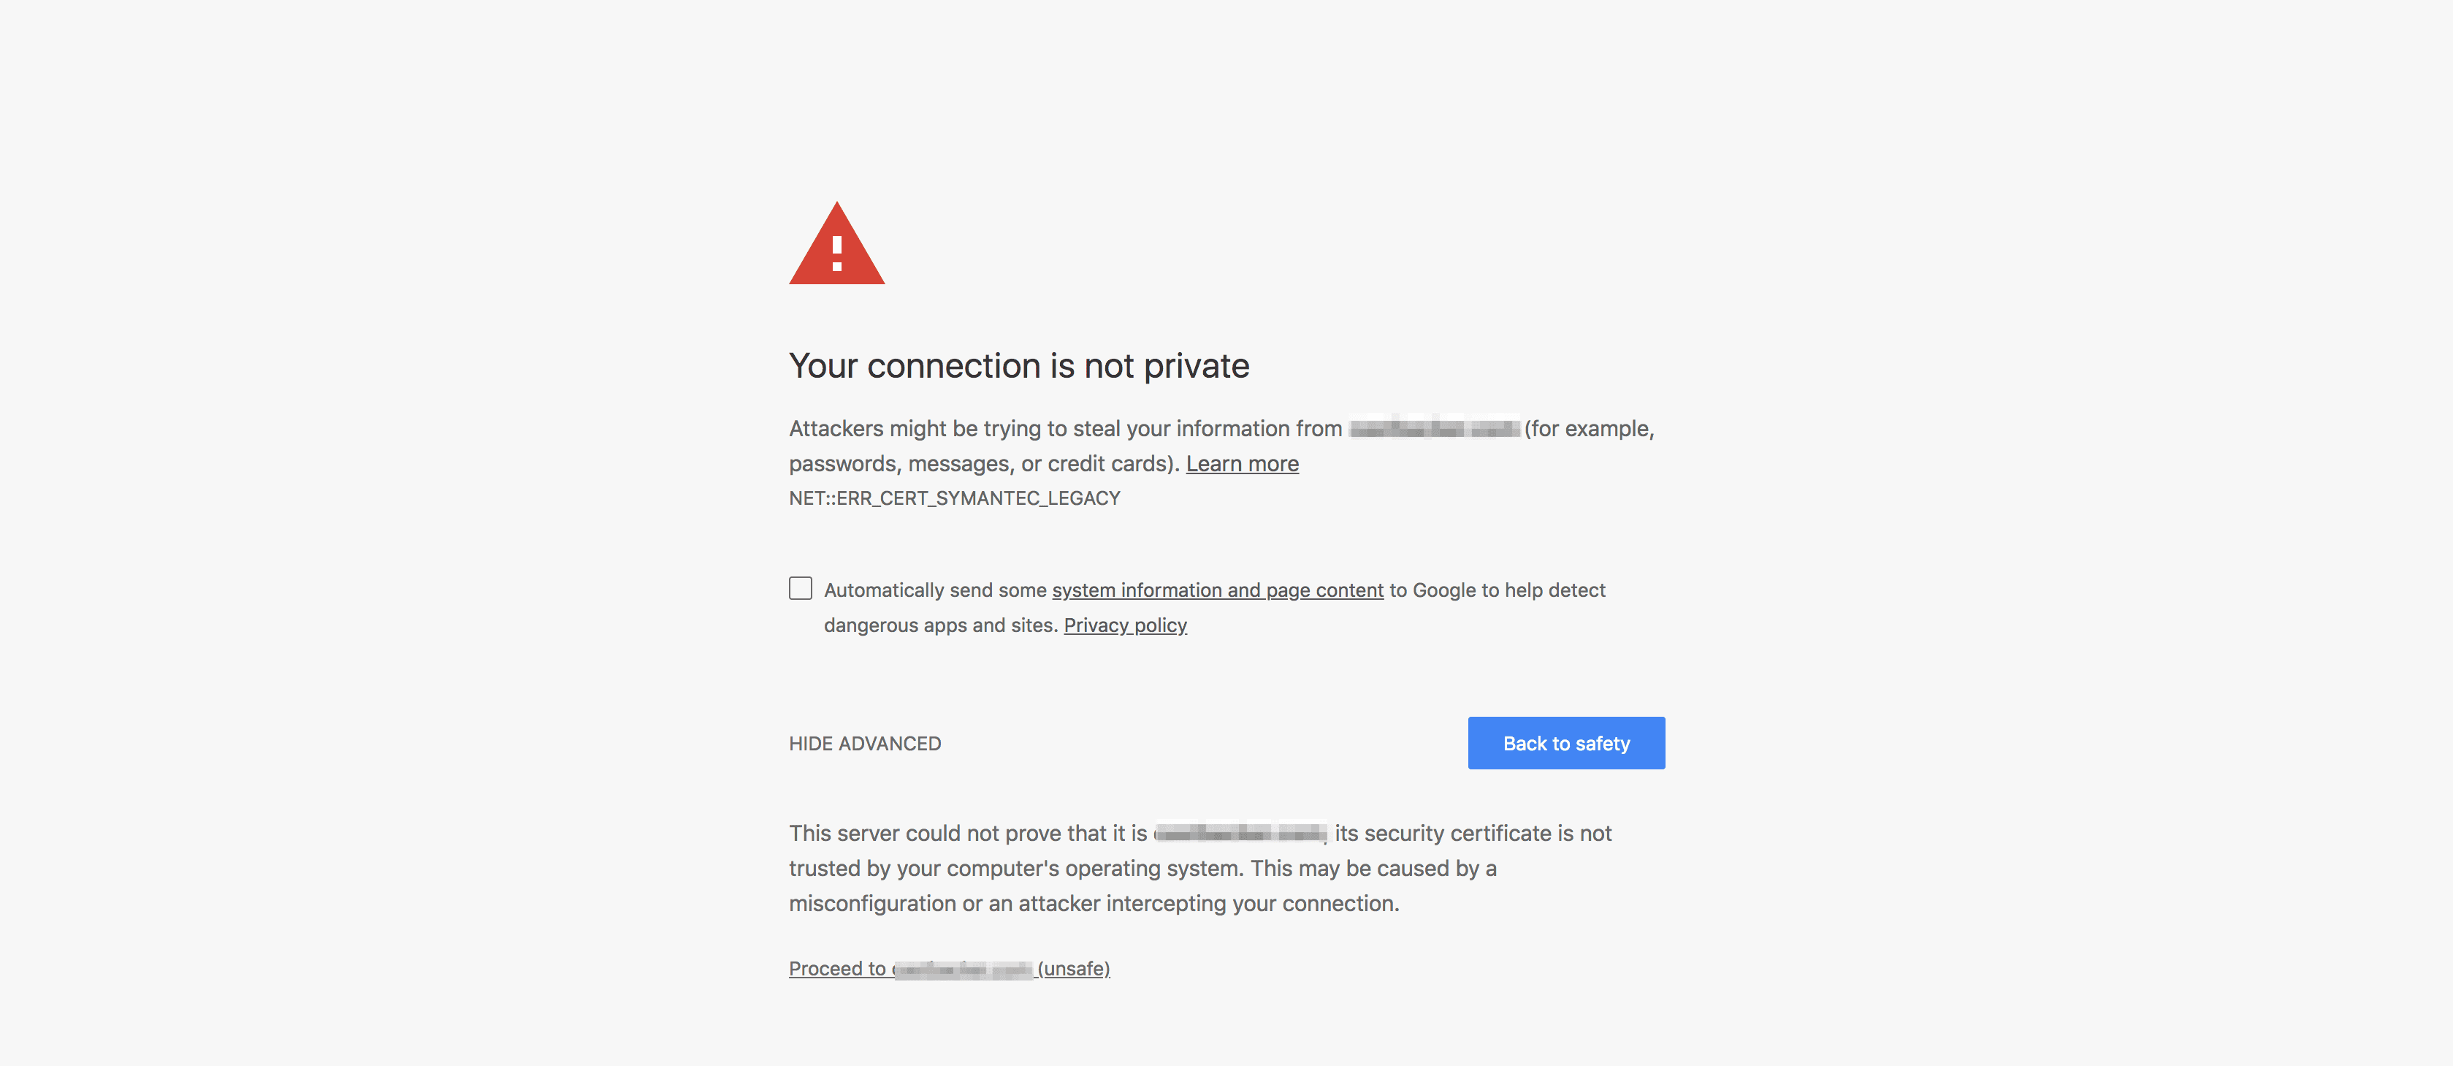This screenshot has width=2453, height=1066.
Task: Return to safety via the blue button
Action: [x=1565, y=743]
